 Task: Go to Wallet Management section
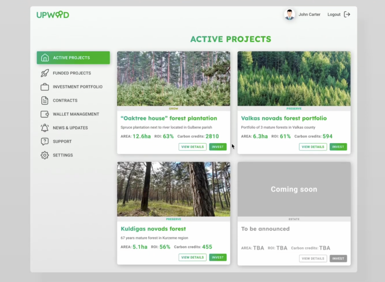pyautogui.click(x=76, y=114)
